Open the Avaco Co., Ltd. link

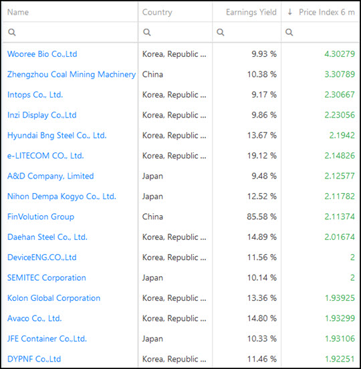click(35, 318)
